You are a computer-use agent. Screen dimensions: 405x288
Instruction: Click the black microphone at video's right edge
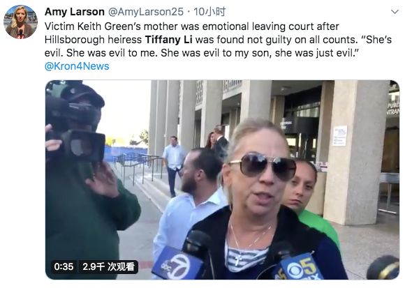click(x=383, y=268)
